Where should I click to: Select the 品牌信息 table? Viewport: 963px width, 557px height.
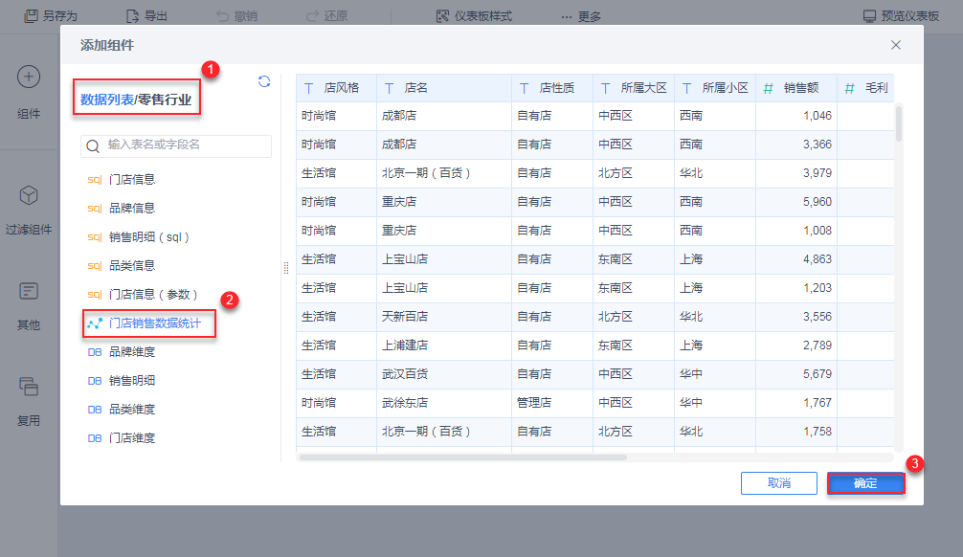coord(132,209)
